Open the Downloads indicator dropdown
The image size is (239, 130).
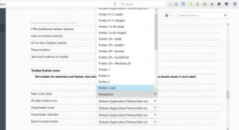pos(127,115)
